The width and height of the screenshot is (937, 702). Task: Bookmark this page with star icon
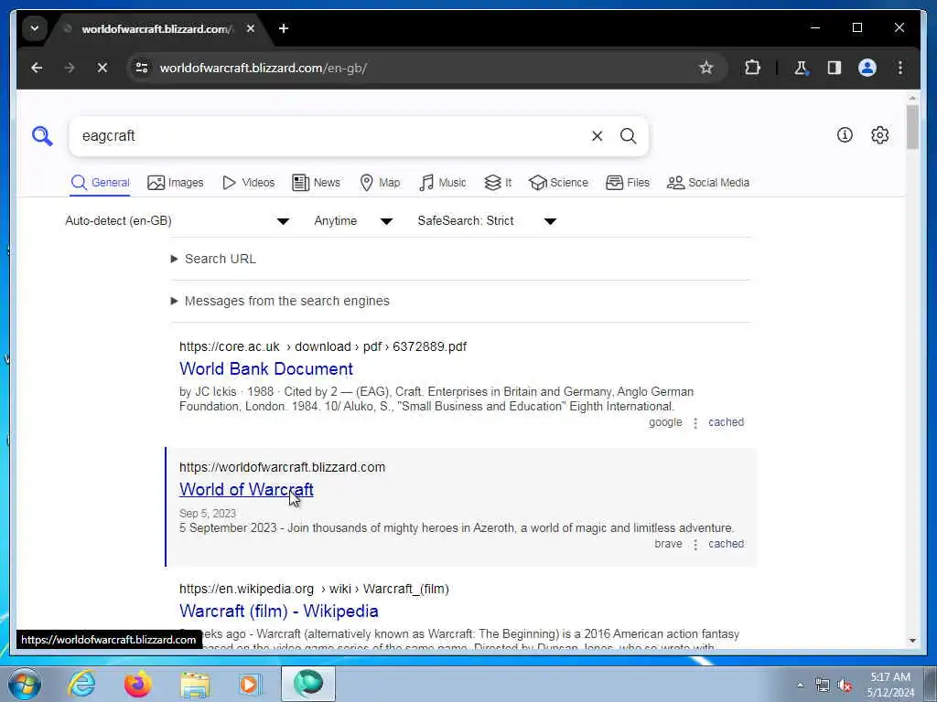click(706, 68)
